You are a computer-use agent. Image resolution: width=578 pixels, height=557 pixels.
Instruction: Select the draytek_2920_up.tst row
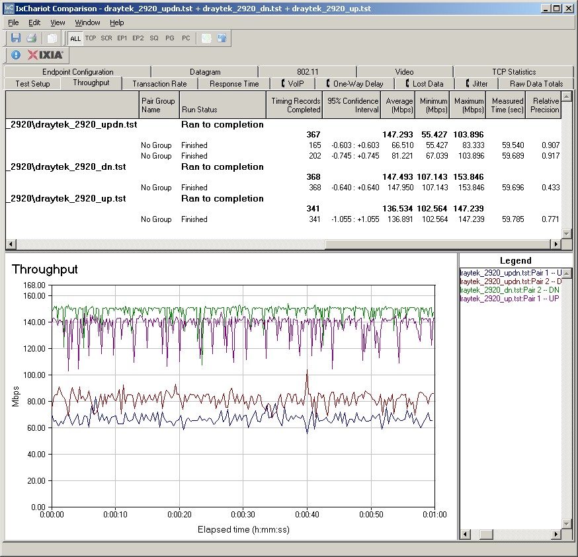[x=283, y=199]
